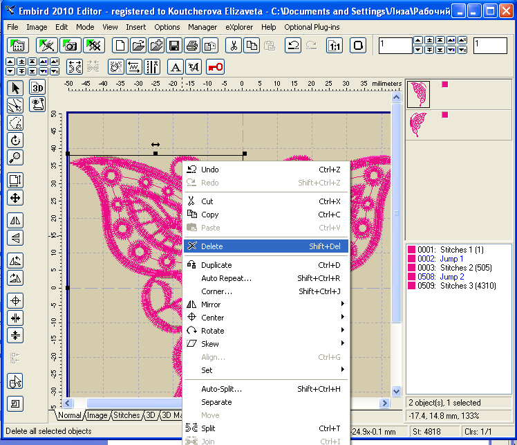The image size is (517, 445).
Task: Select the zoom magnifier tool
Action: tap(15, 157)
